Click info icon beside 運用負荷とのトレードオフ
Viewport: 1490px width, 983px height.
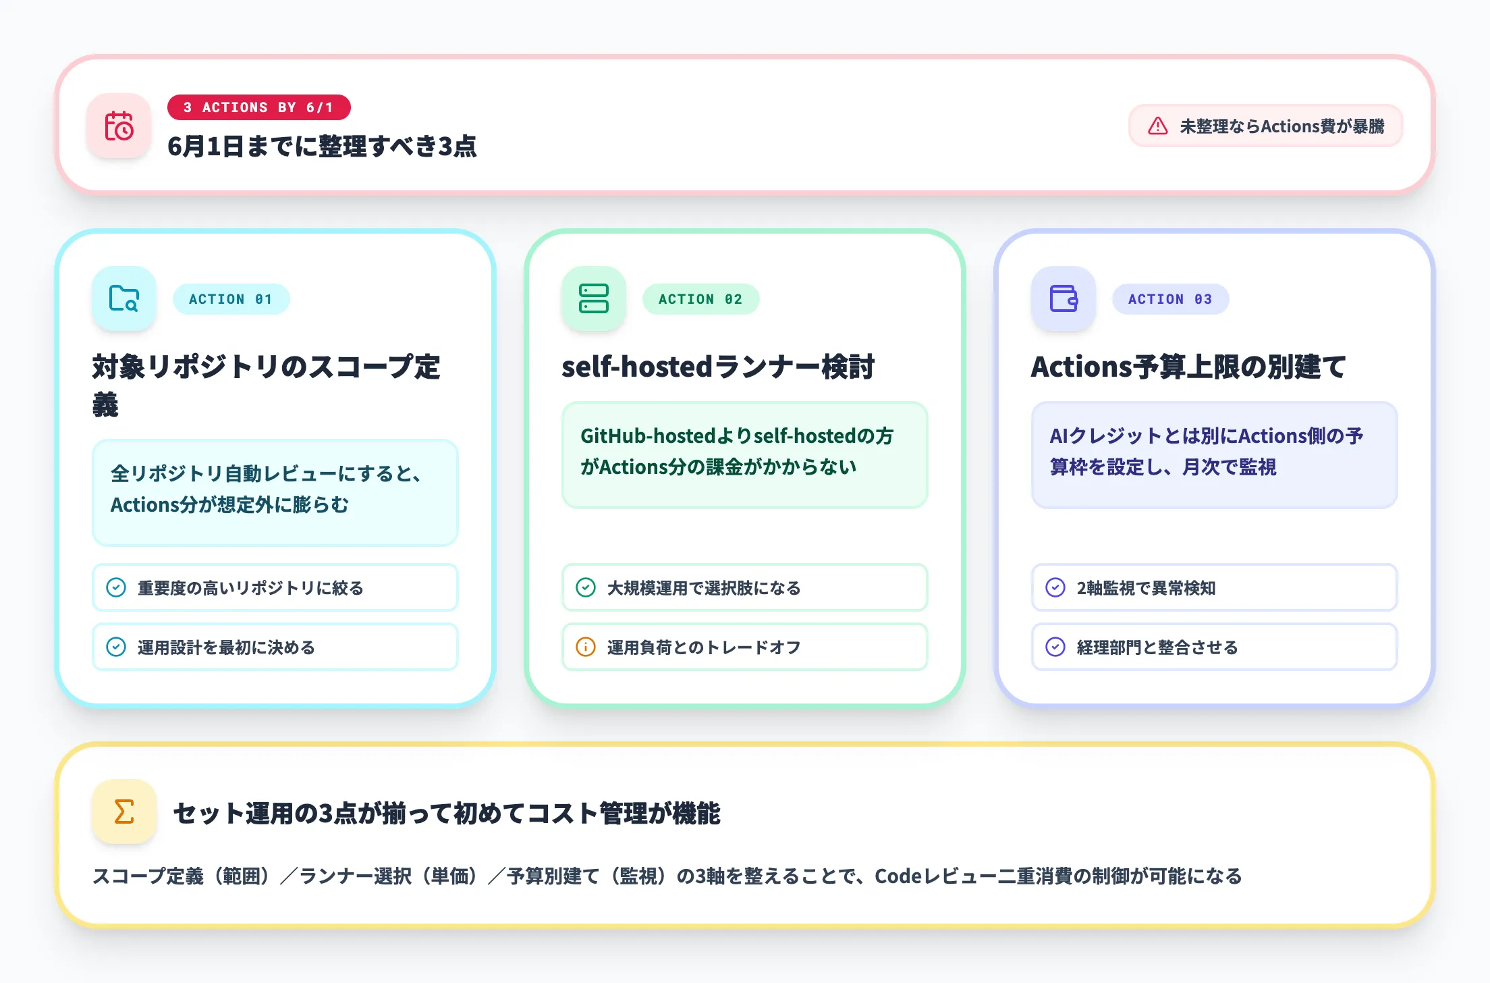(x=586, y=647)
